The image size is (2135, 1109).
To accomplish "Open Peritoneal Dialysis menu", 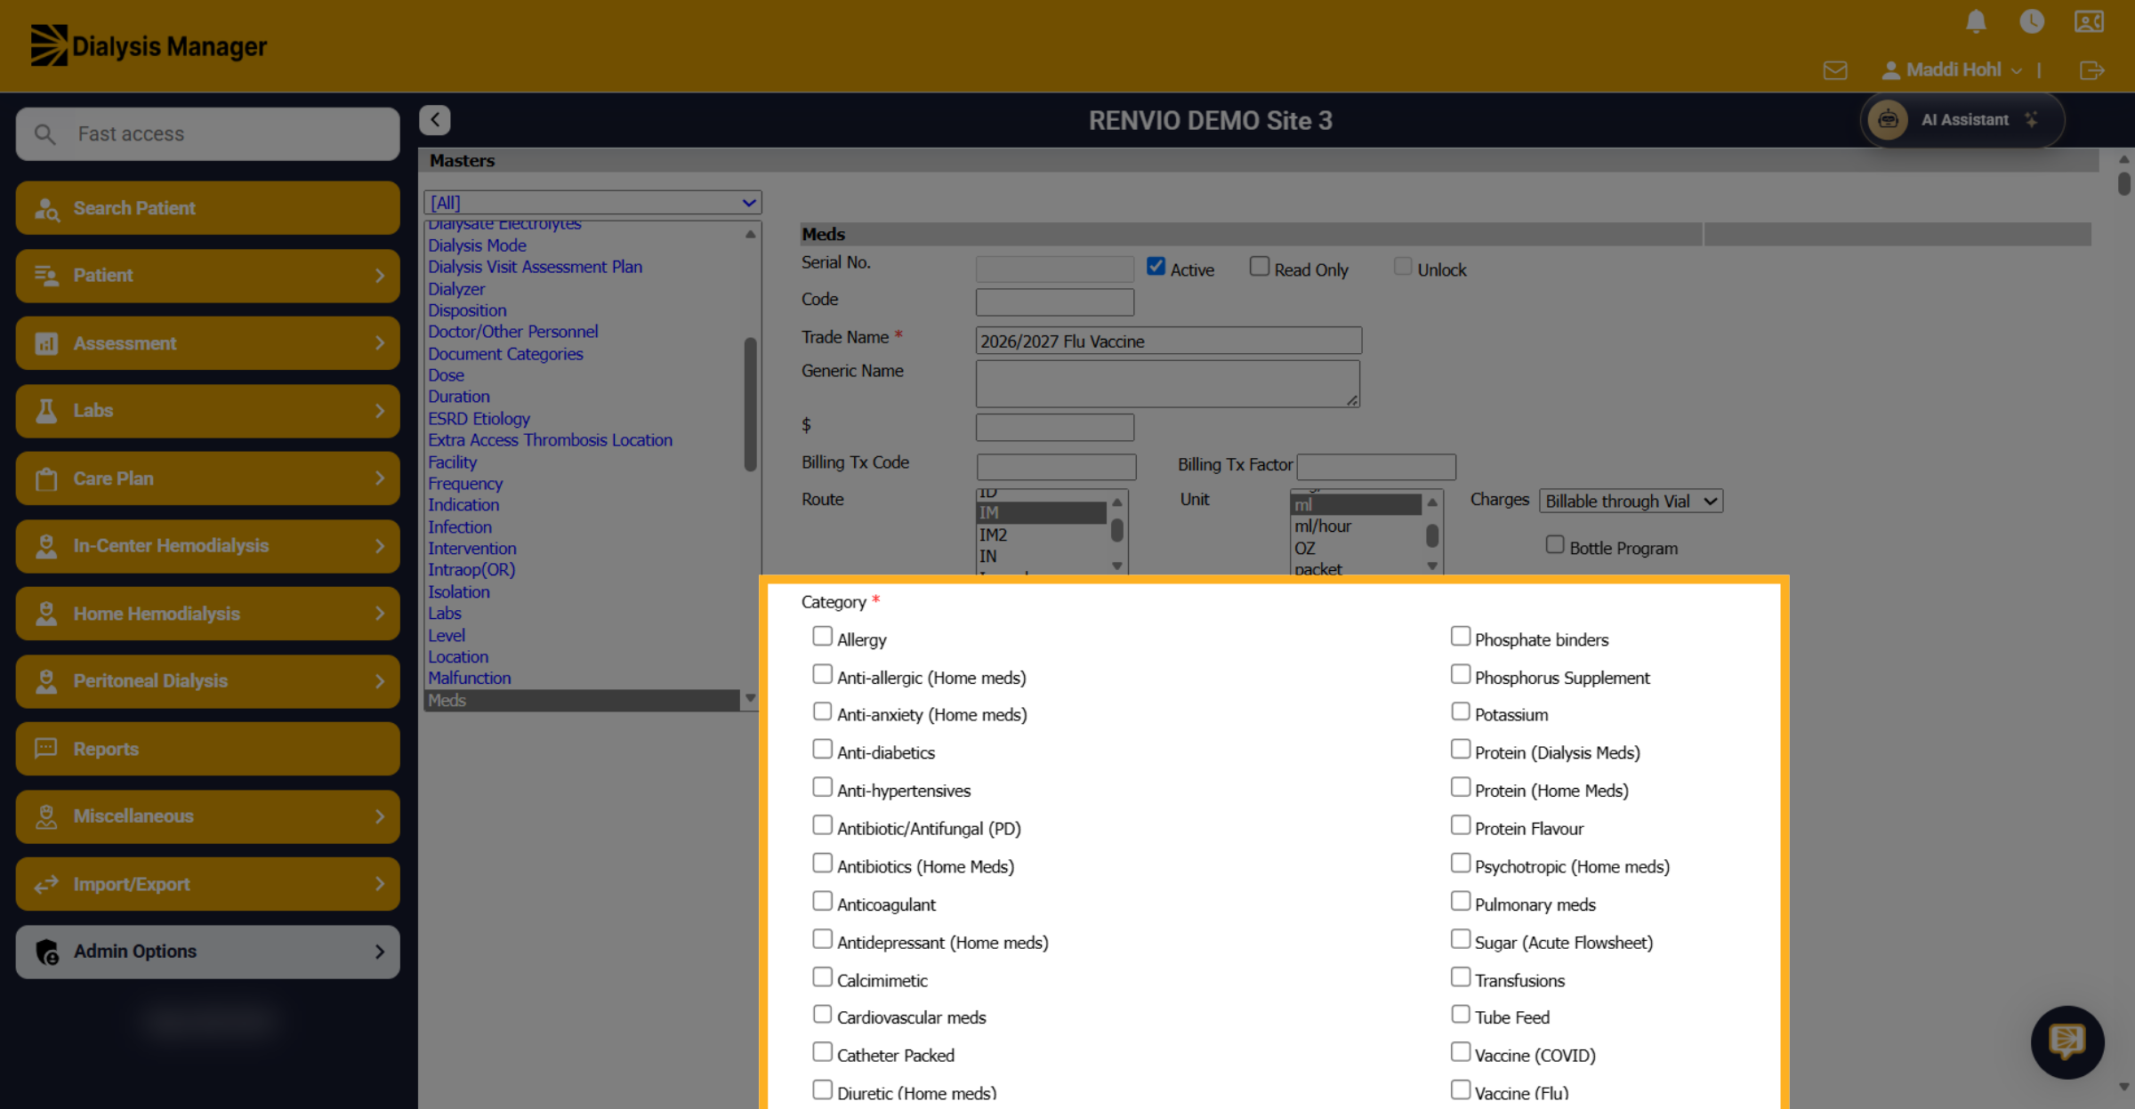I will click(208, 681).
